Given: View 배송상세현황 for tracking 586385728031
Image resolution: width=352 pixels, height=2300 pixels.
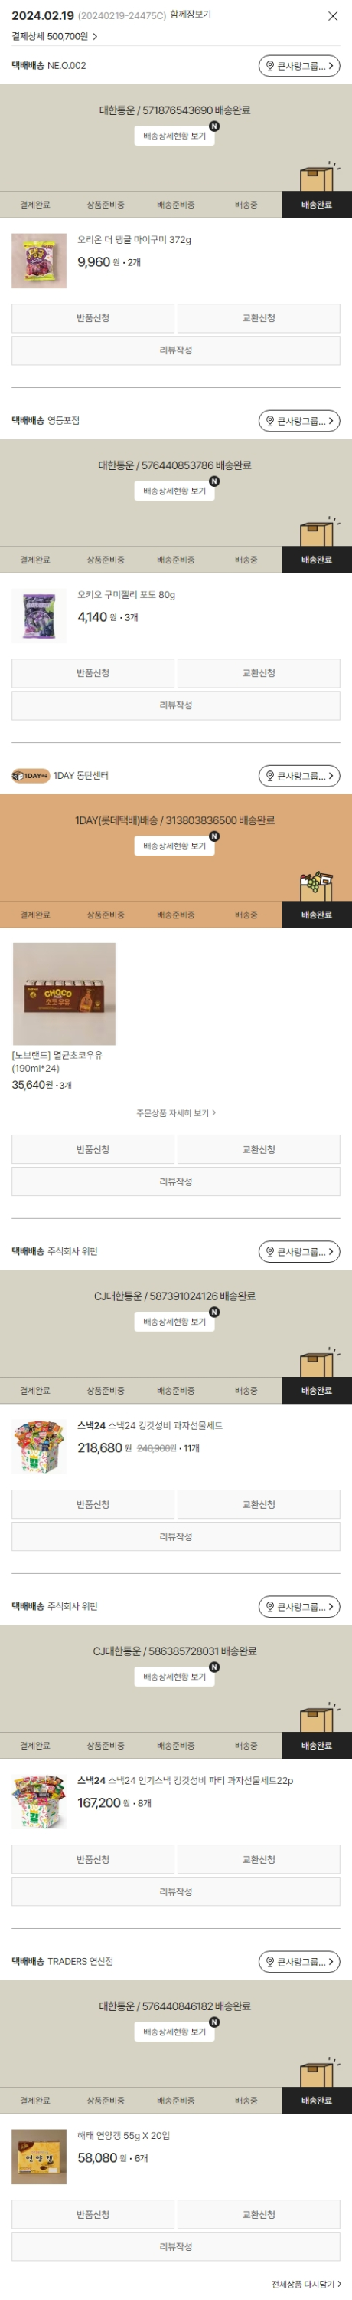Looking at the screenshot, I should pos(174,1677).
